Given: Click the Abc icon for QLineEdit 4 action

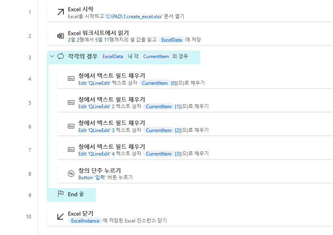Looking at the screenshot, I should point(71,150).
